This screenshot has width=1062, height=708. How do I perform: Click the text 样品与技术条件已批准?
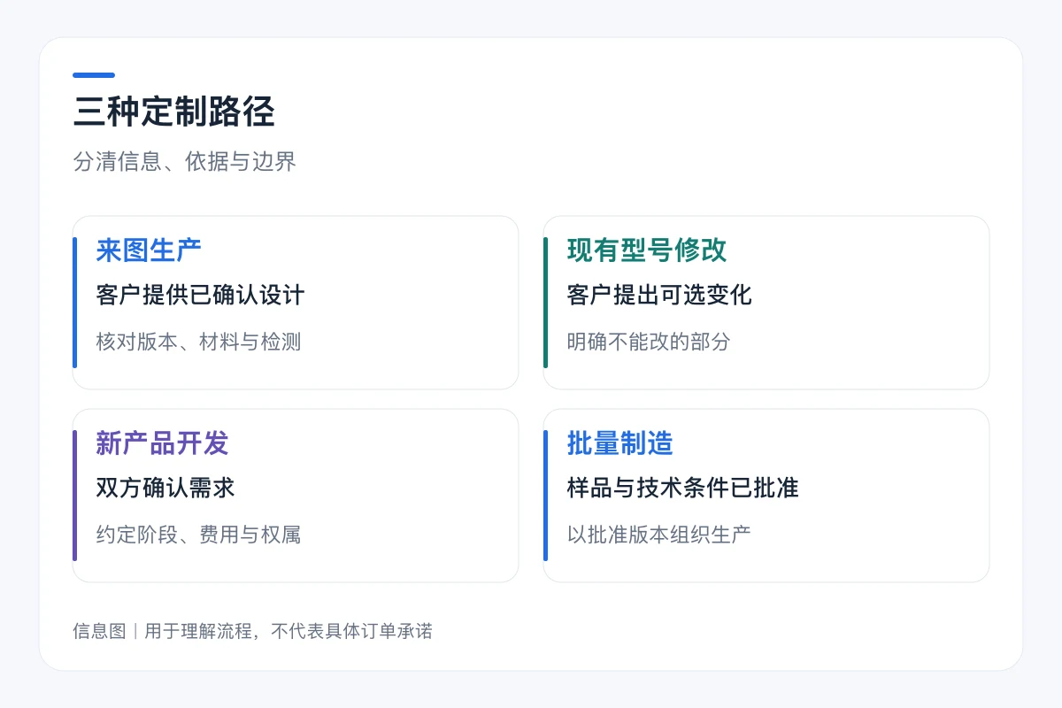point(682,489)
